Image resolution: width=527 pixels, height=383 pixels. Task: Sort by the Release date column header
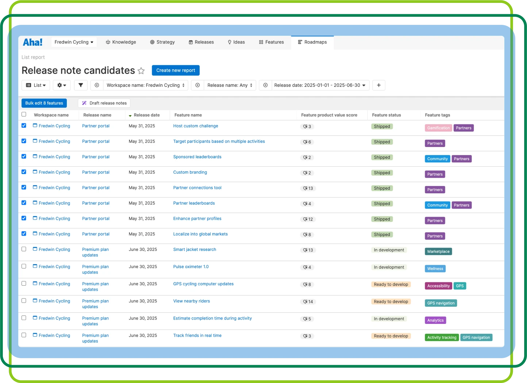(146, 115)
